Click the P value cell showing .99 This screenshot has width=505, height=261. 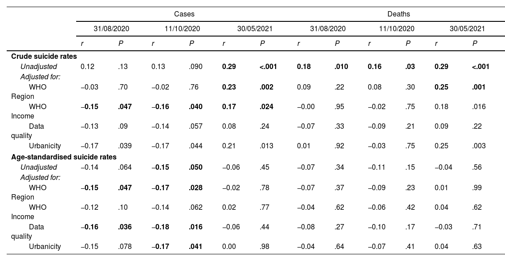[x=476, y=188]
